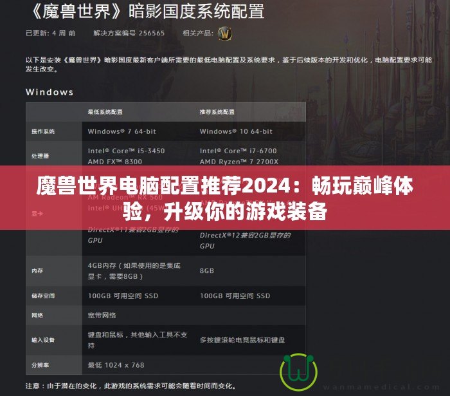Click the 内存 row label
Image resolution: width=450 pixels, height=396 pixels.
point(37,270)
